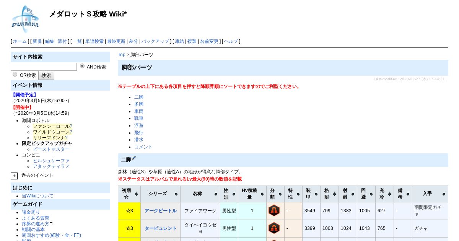Click the edit pencil icon beside 二脚
This screenshot has width=459, height=241.
134,158
